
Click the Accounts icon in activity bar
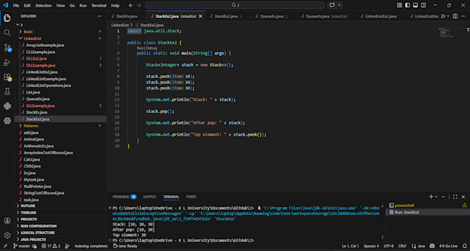[x=7, y=221]
